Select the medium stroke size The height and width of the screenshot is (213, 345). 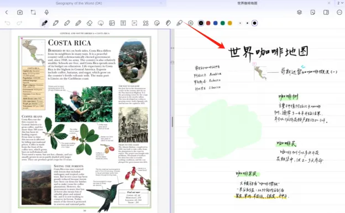247,23
